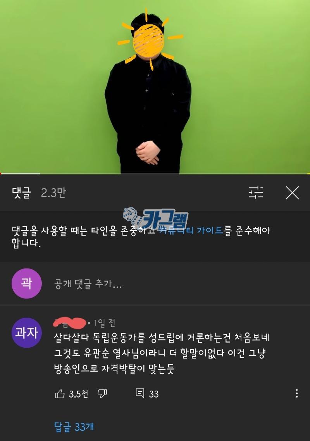Viewport: 310px width, 441px height.
Task: Seek using the red video progress bar
Action: (155, 174)
